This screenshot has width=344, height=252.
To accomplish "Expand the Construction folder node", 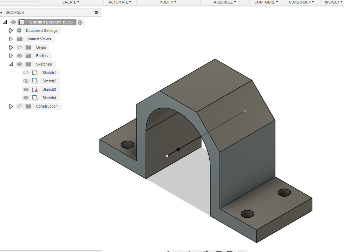I will pyautogui.click(x=11, y=106).
